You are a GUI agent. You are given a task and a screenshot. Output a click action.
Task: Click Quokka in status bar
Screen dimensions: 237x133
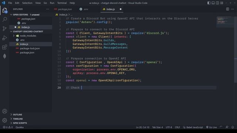[20, 127]
